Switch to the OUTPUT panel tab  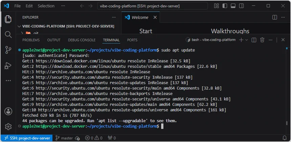pyautogui.click(x=54, y=40)
